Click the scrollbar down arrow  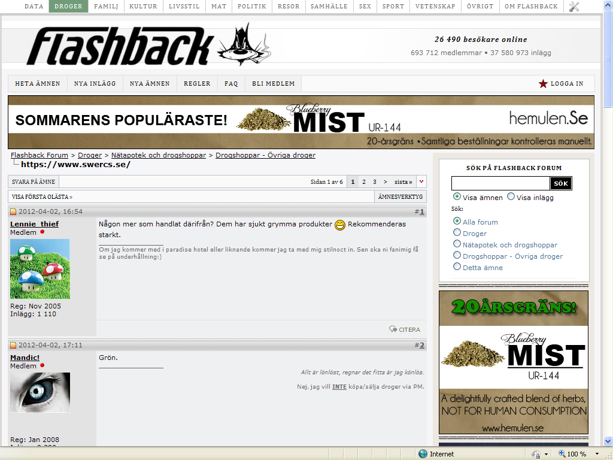(608, 441)
